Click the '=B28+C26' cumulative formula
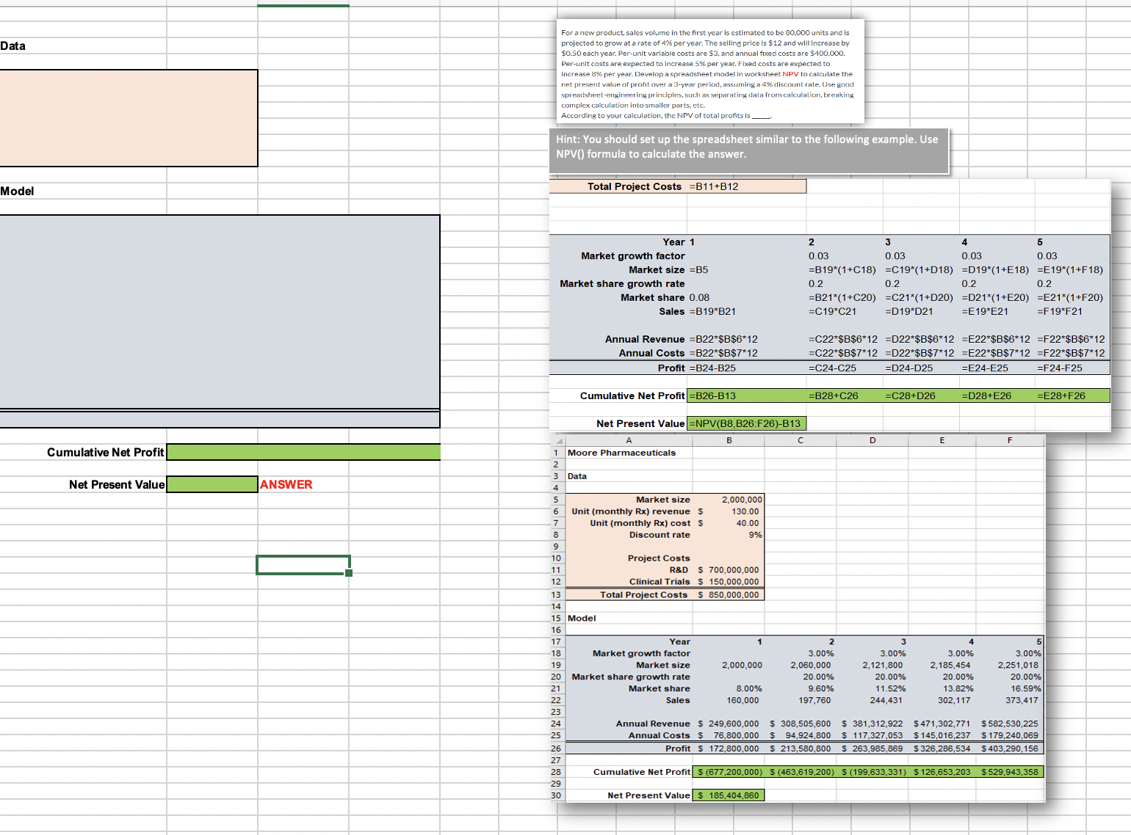1131x835 pixels. [834, 396]
